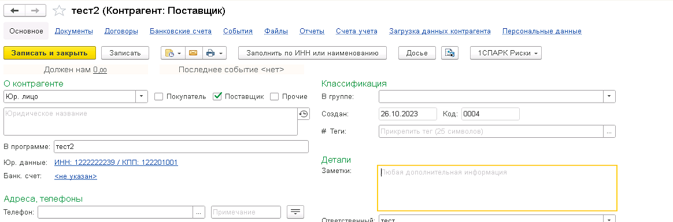This screenshot has width=673, height=222.
Task: Open the 1СПАРК Риски dropdown
Action: pos(506,53)
